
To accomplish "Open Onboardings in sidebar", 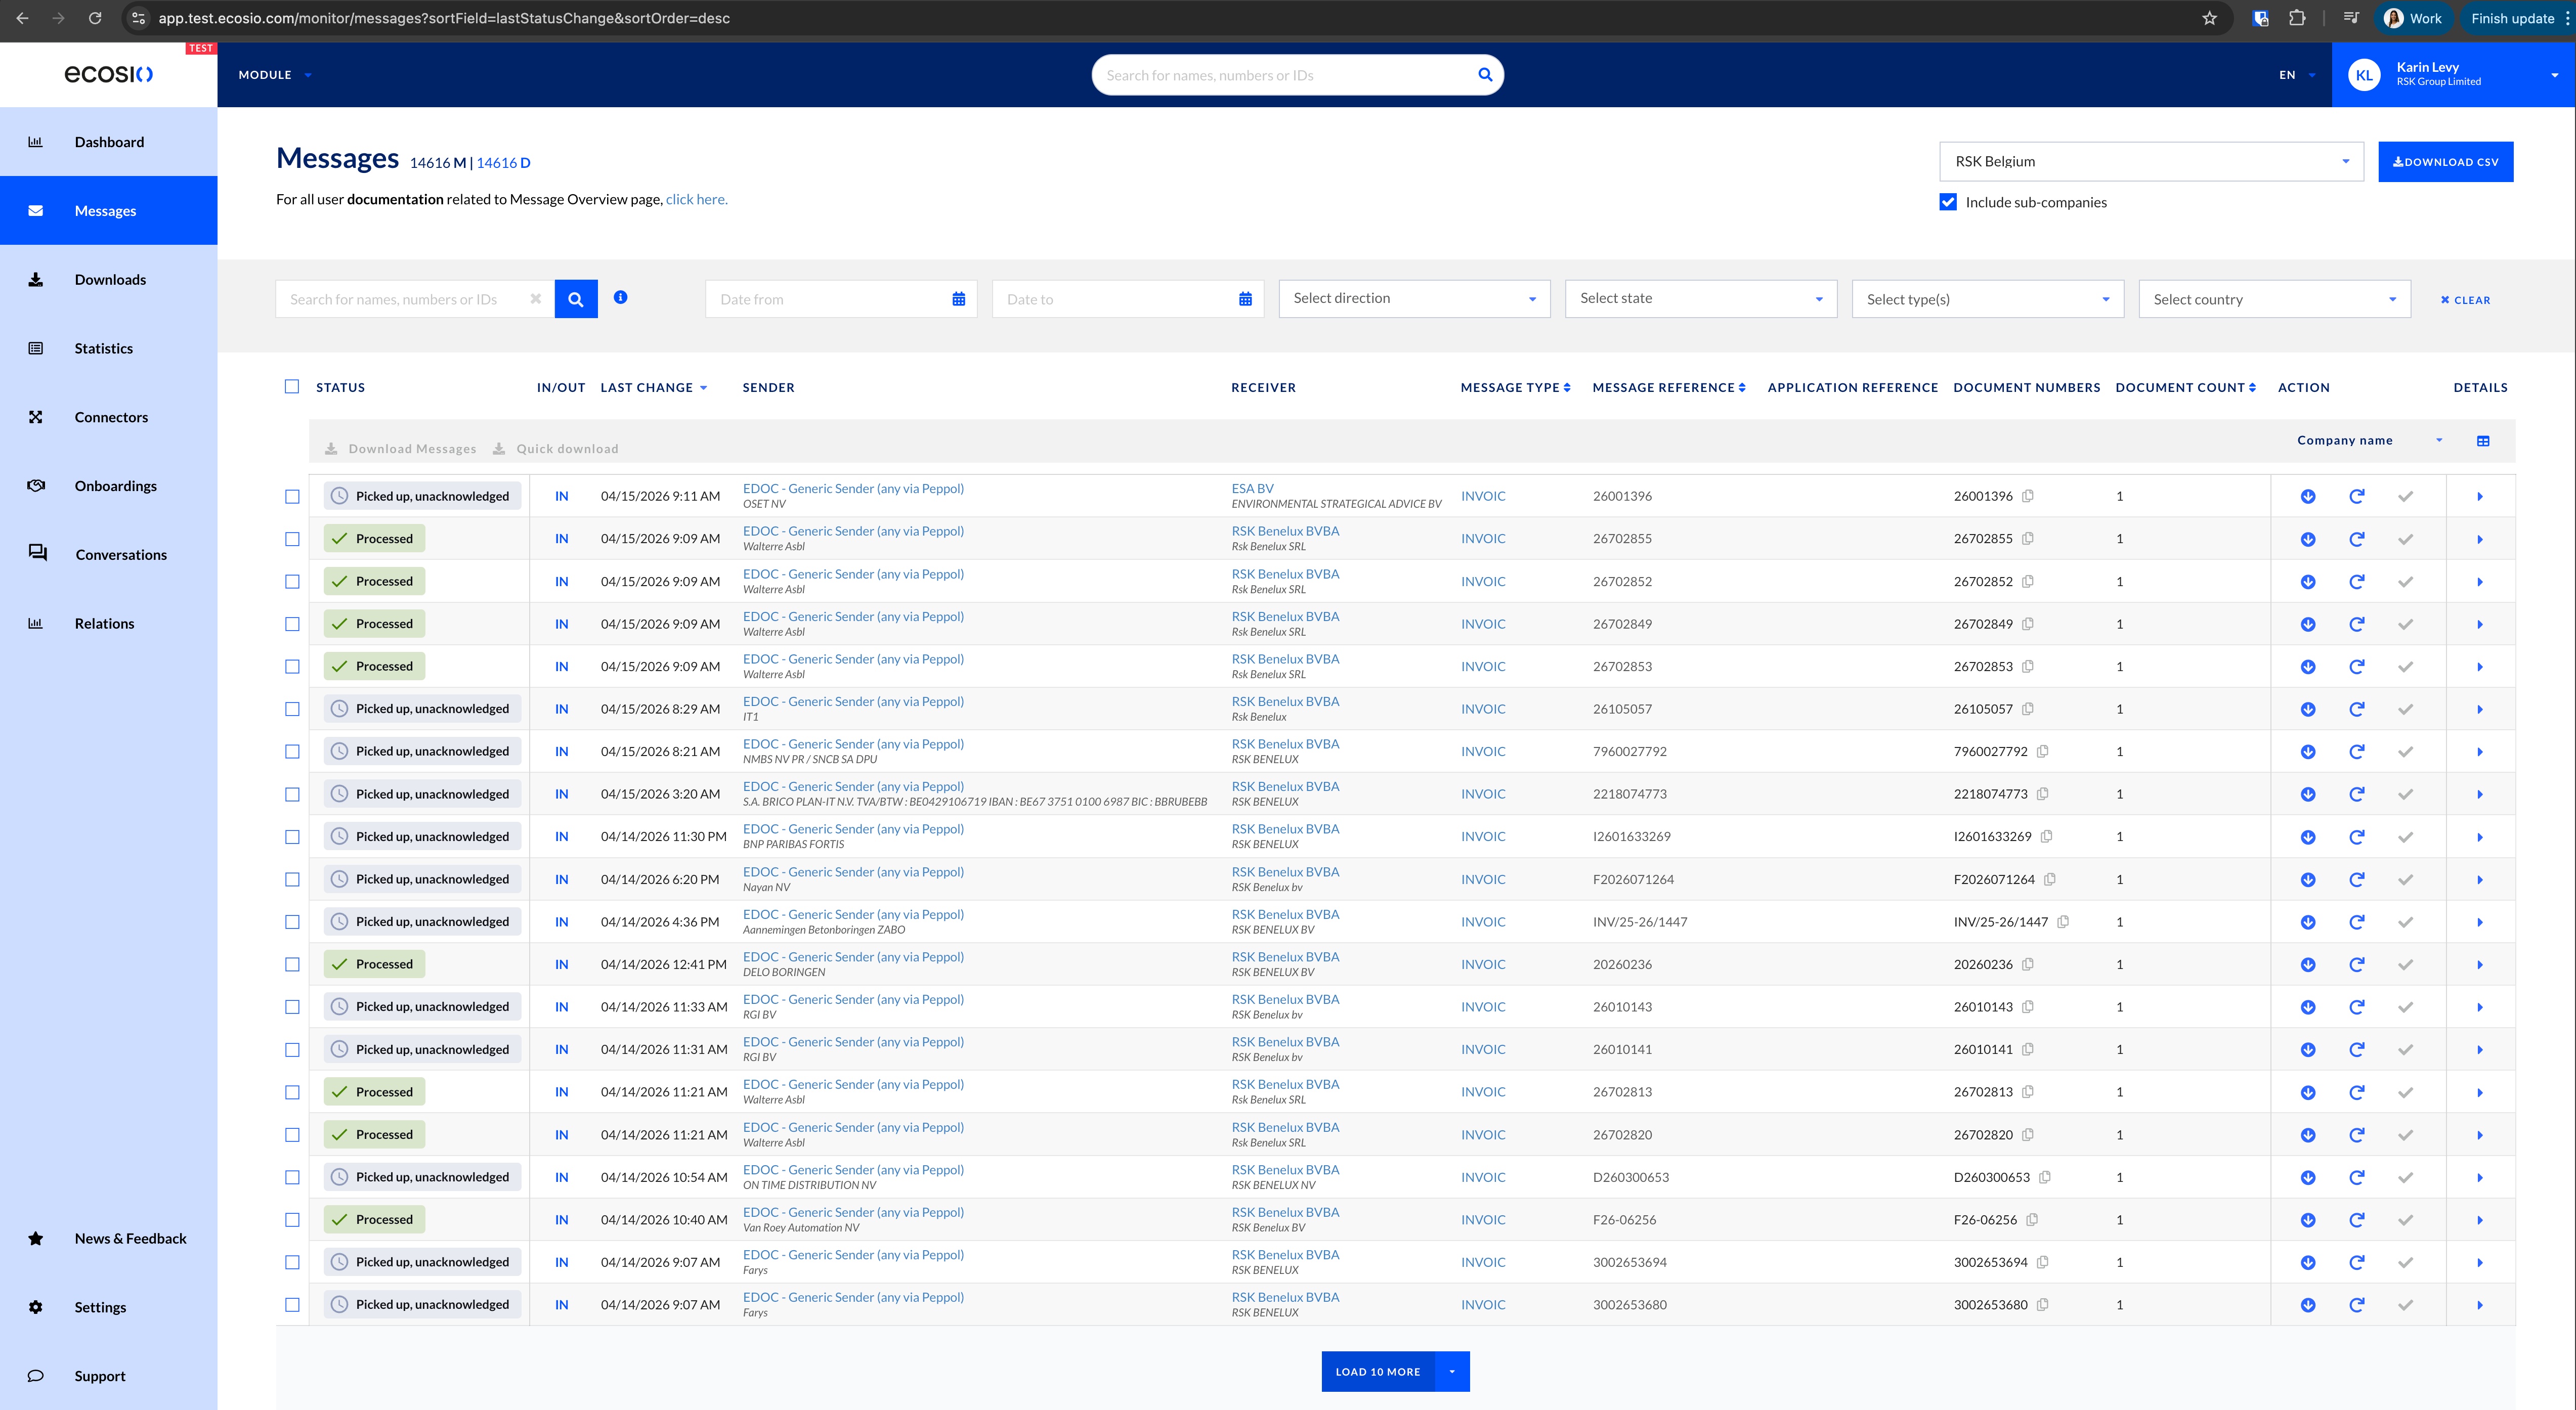I will point(109,486).
